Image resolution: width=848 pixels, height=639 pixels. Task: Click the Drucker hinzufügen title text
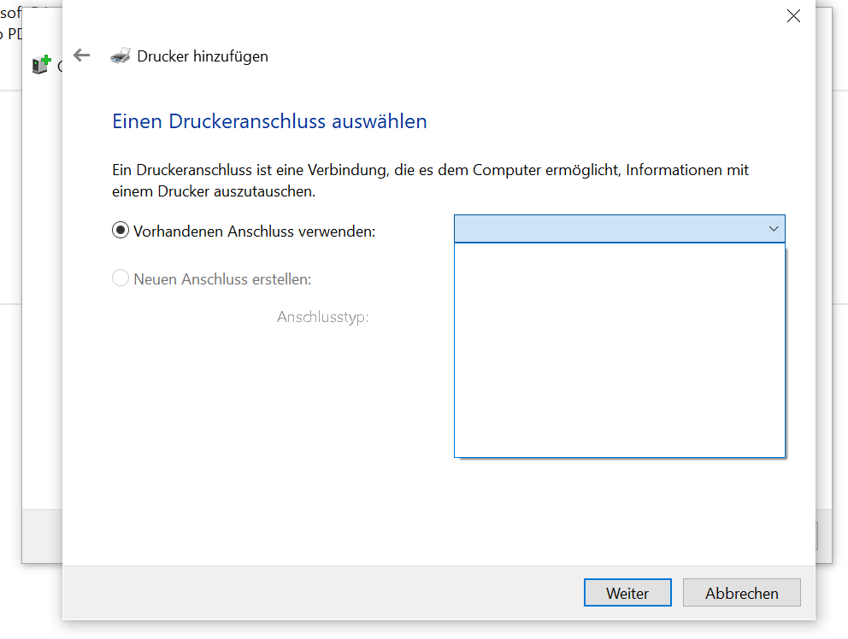click(203, 56)
